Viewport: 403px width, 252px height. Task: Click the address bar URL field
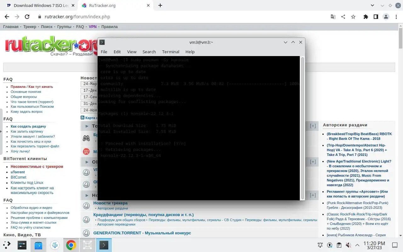point(183,17)
